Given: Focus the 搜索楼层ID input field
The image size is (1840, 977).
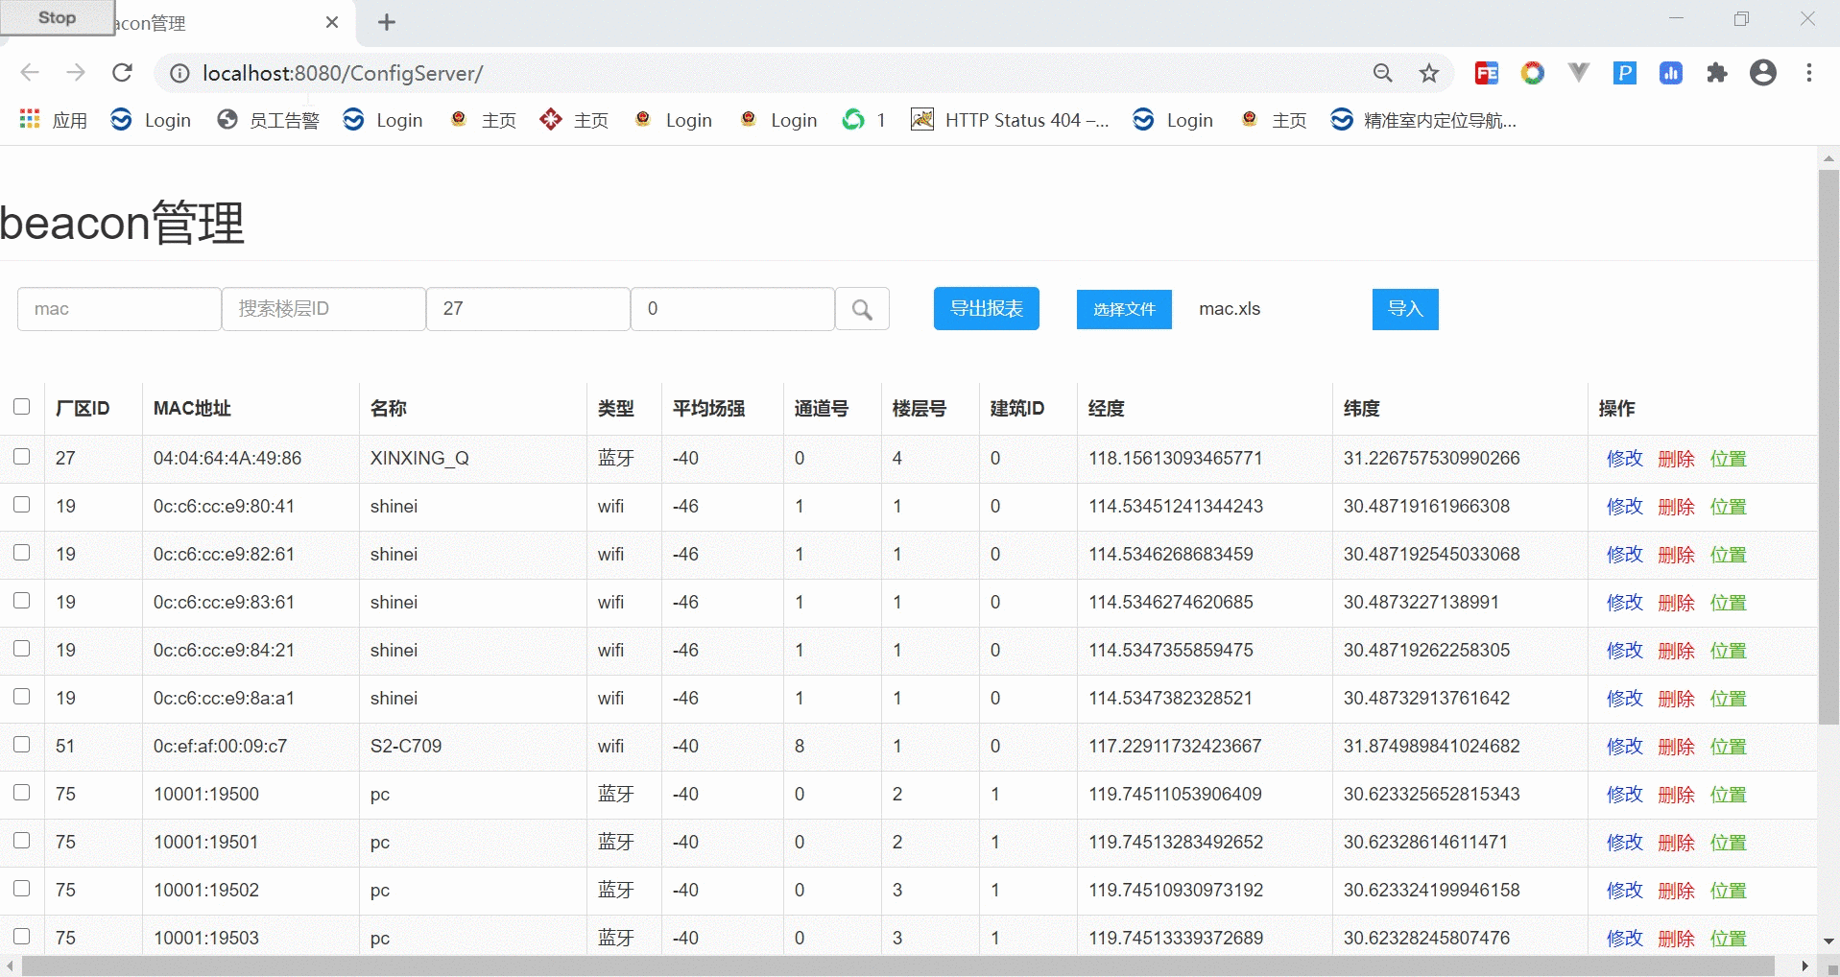Looking at the screenshot, I should point(323,309).
